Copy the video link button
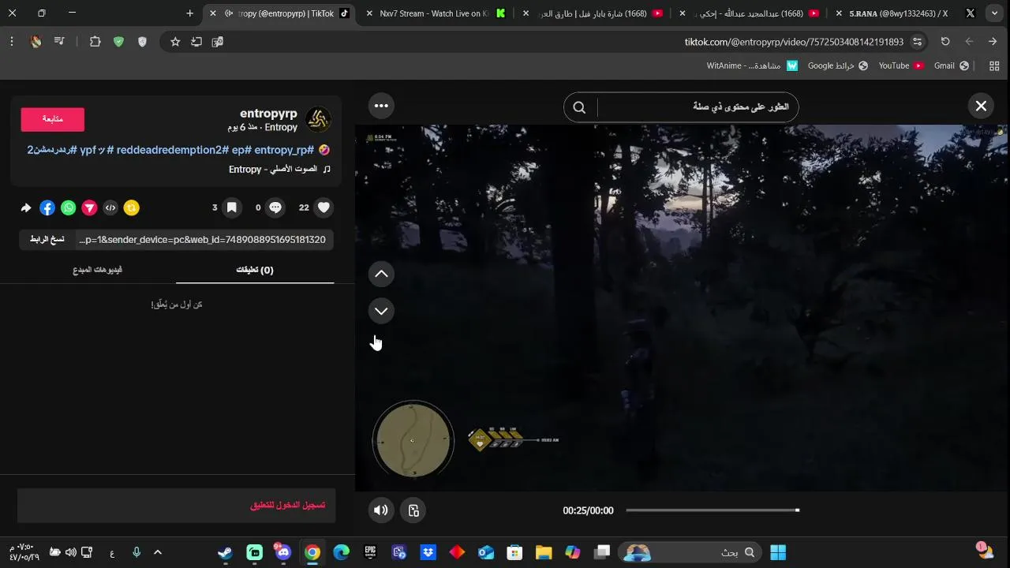 47,239
